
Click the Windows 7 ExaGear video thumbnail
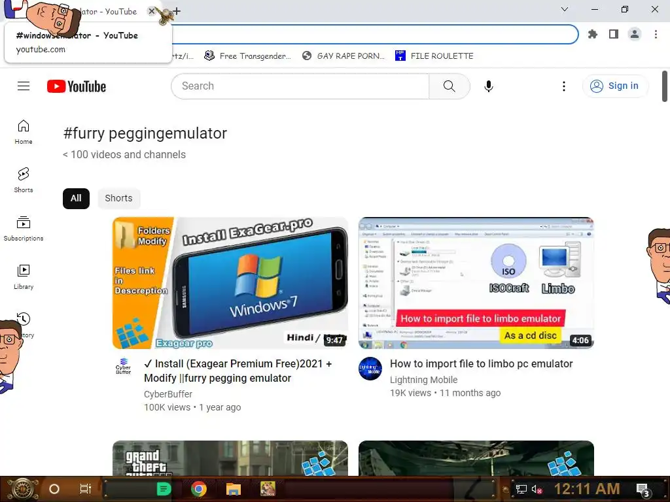tap(230, 283)
